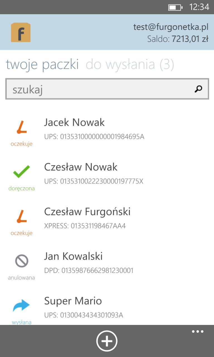Image resolution: width=214 pixels, height=357 pixels.
Task: Switch to the "do wysłania (3)" tab
Action: click(130, 65)
